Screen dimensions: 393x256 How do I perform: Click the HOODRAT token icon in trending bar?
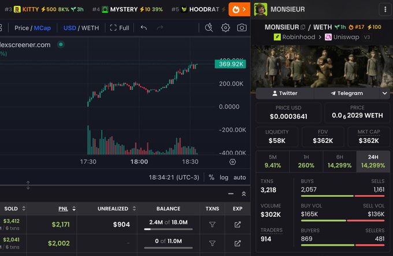coord(184,9)
